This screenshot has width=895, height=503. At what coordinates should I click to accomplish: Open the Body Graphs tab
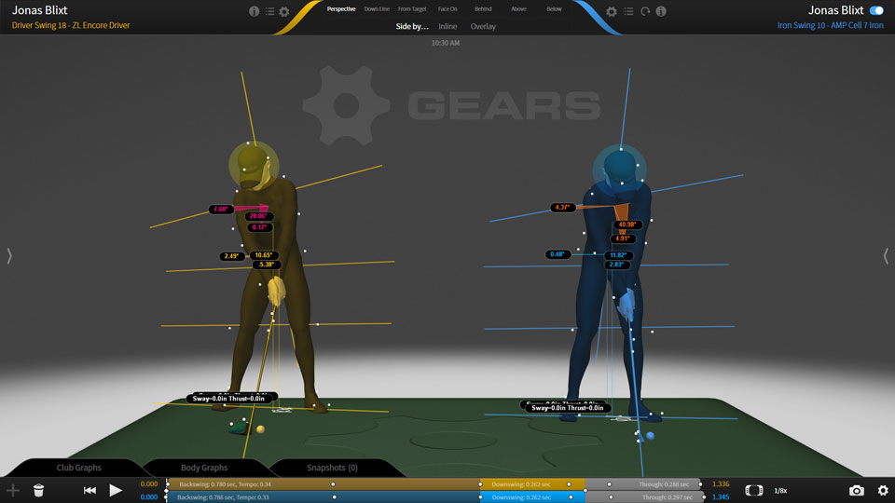pos(204,468)
